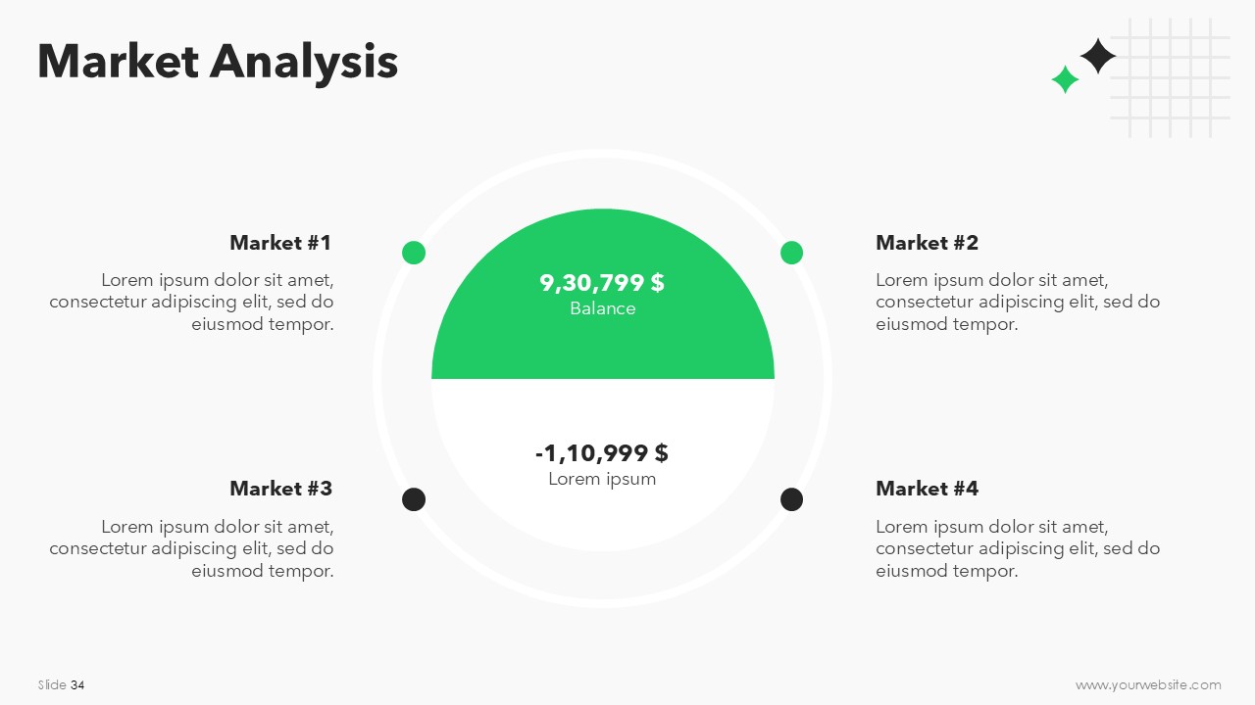
Task: Click the -1,10,999 $ value text
Action: pos(602,453)
